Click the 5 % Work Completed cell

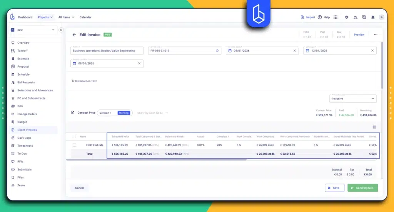[x=239, y=145]
